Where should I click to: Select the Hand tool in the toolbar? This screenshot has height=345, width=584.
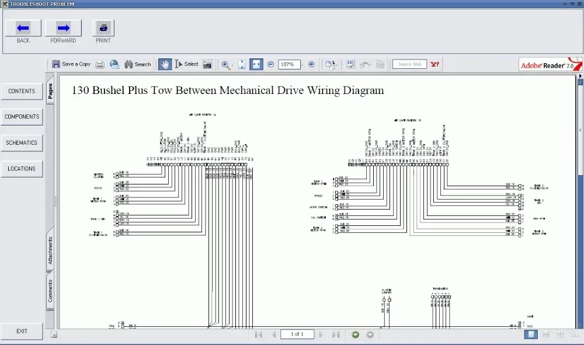[165, 64]
